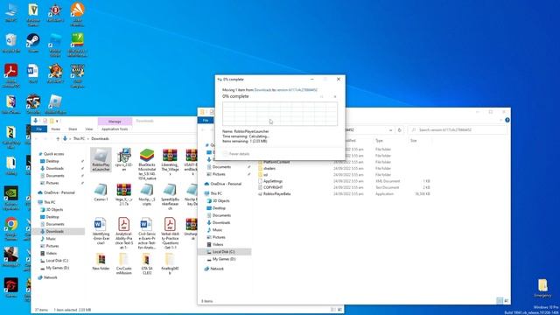
Task: Select the GTA SA CLEO folder in Downloads
Action: (147, 264)
